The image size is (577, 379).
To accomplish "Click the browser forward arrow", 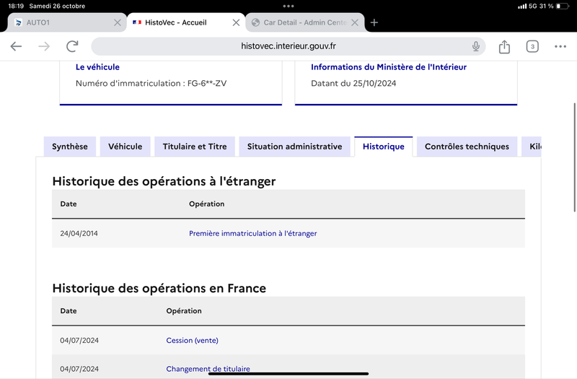I will [44, 46].
